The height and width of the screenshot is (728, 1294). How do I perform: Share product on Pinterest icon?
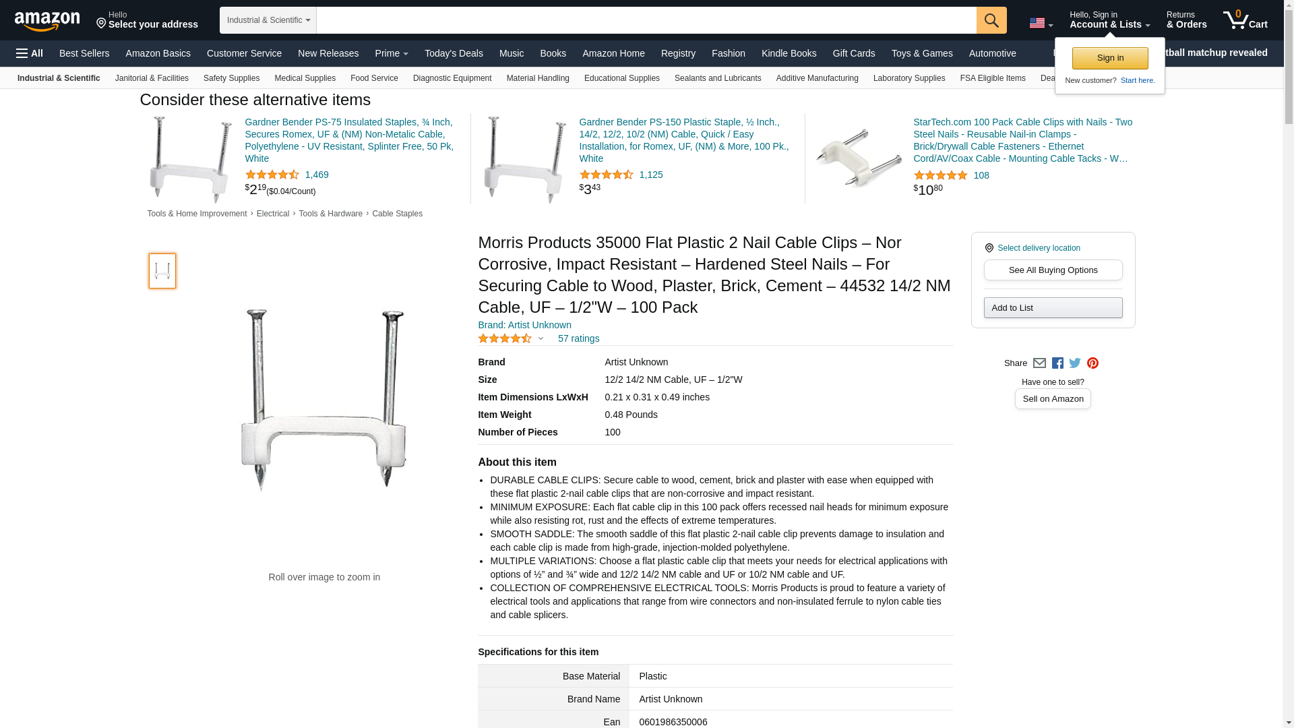(1092, 363)
